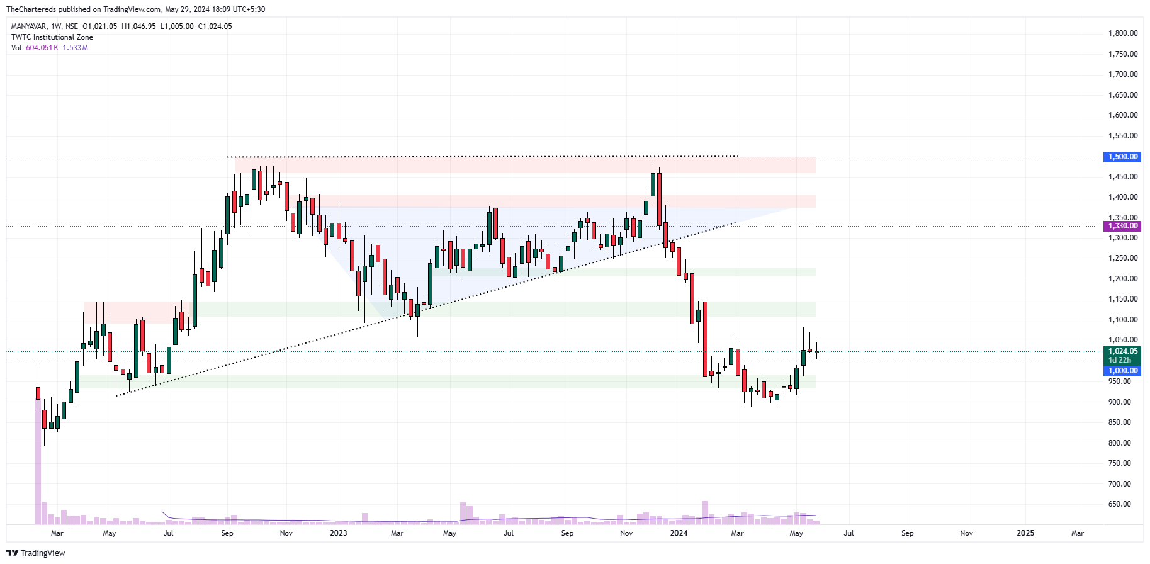Image resolution: width=1150 pixels, height=564 pixels.
Task: Click the 2025 label on the time axis
Action: pyautogui.click(x=1025, y=533)
